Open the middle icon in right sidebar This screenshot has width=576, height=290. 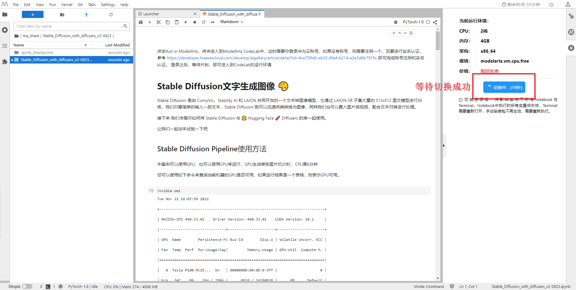coord(571,32)
